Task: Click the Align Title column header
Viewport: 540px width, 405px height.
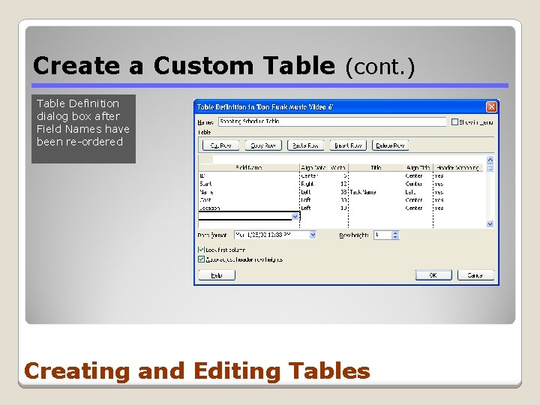Action: pyautogui.click(x=418, y=168)
